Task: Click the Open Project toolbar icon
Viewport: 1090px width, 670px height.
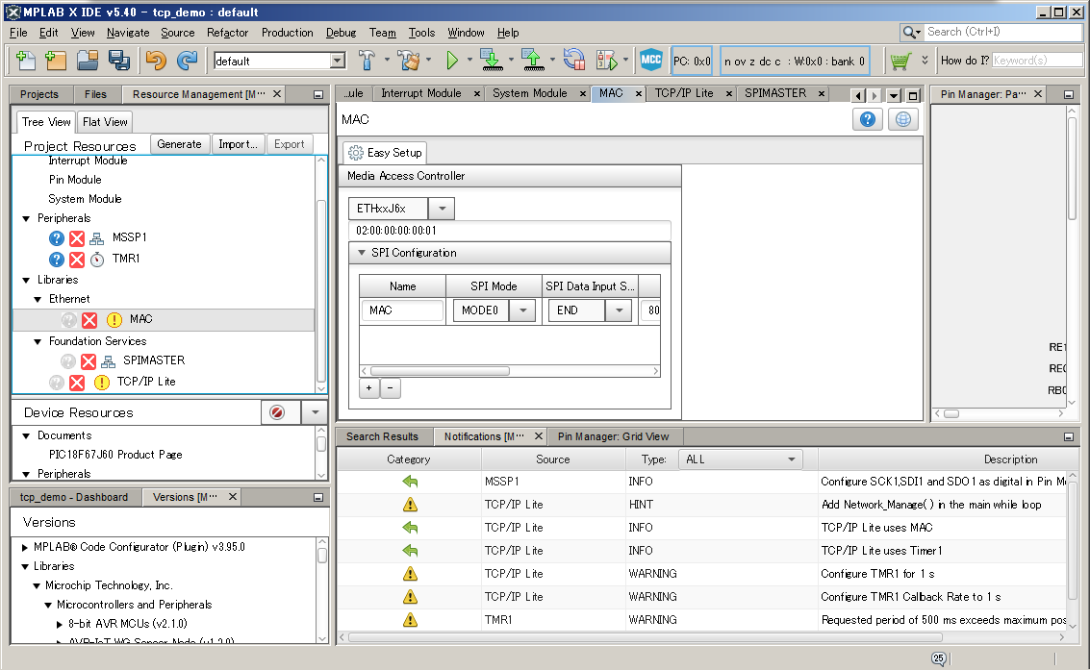Action: click(88, 62)
